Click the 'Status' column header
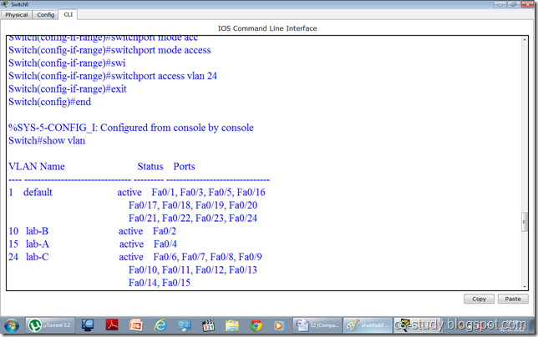This screenshot has height=337, width=538. pyautogui.click(x=150, y=166)
